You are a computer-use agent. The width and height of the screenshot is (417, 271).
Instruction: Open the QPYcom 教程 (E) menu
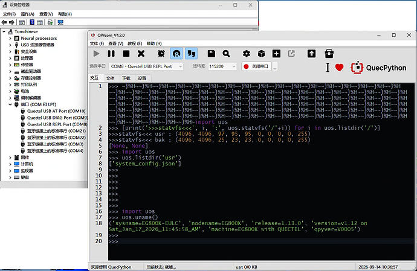pos(135,43)
